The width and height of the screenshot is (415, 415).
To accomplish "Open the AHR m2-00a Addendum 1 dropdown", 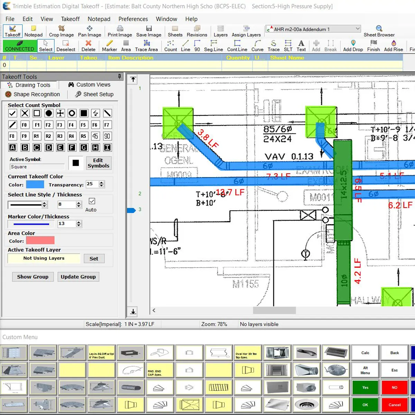I will click(358, 29).
